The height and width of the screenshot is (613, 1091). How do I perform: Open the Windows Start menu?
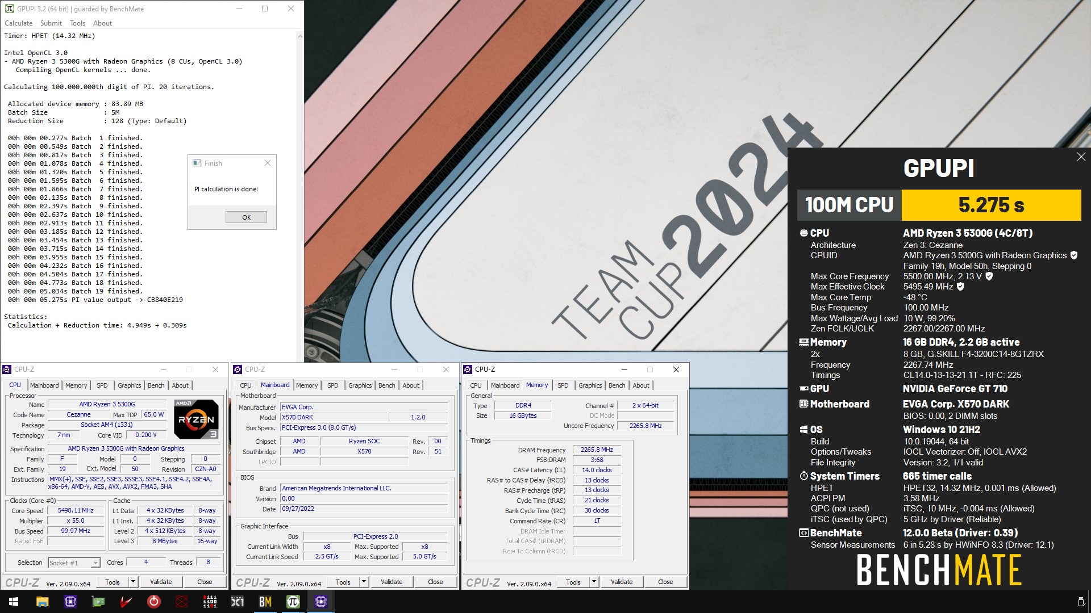point(14,602)
